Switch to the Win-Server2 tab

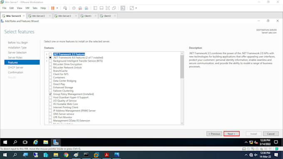pyautogui.click(x=38, y=16)
